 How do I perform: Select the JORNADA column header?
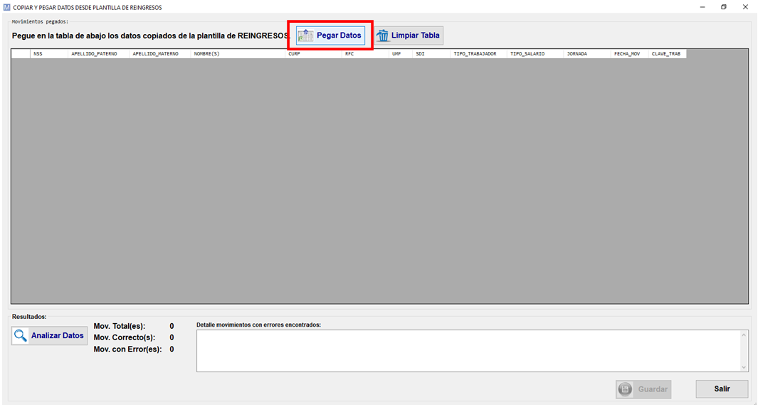coord(587,54)
